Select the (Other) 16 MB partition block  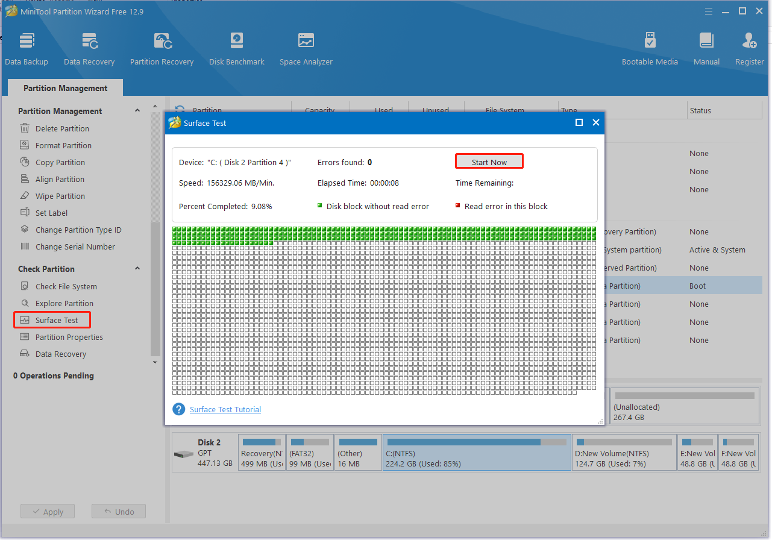click(x=358, y=452)
